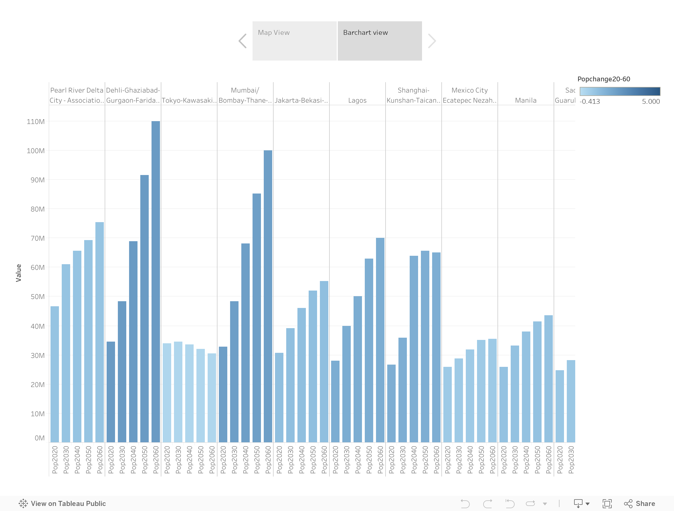This screenshot has height=511, width=674.
Task: Click the 110M axis label
Action: tap(36, 121)
